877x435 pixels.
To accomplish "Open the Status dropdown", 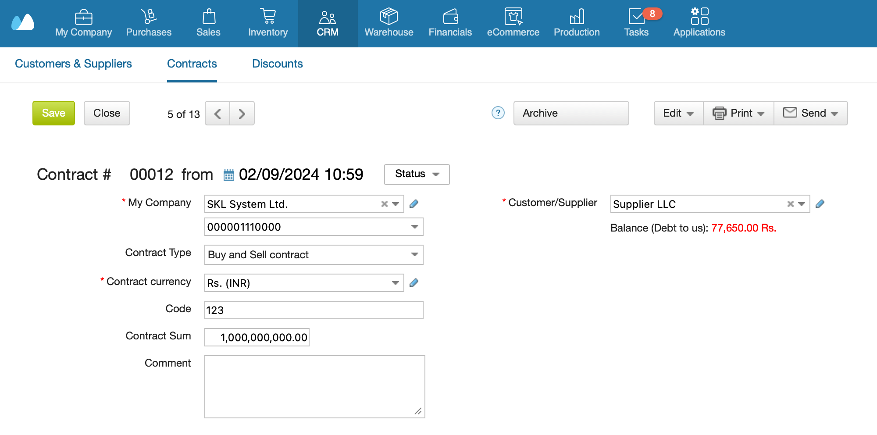I will tap(417, 174).
